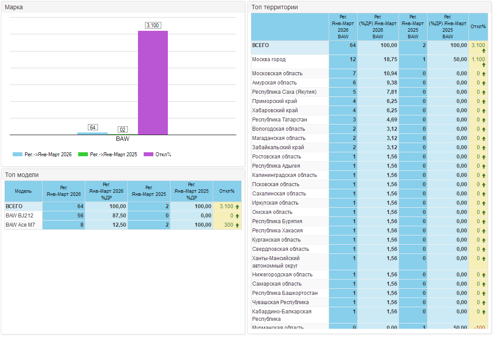Click the green arrow in Омская область row
The width and height of the screenshot is (493, 349).
point(483,213)
